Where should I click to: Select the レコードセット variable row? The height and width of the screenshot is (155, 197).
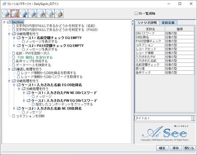pyautogui.click(x=165, y=49)
